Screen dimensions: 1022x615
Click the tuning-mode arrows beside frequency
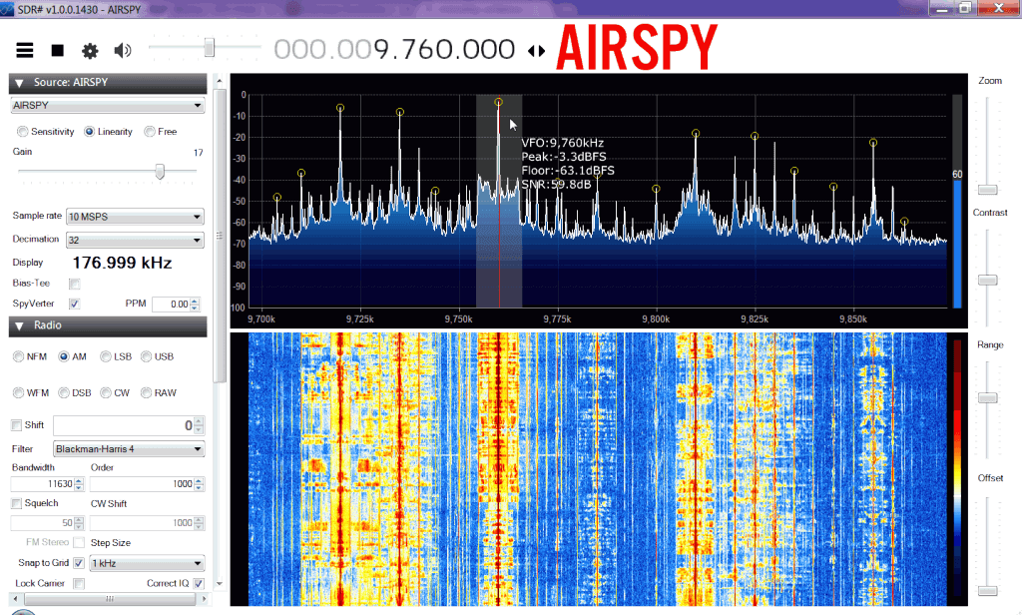[x=537, y=50]
